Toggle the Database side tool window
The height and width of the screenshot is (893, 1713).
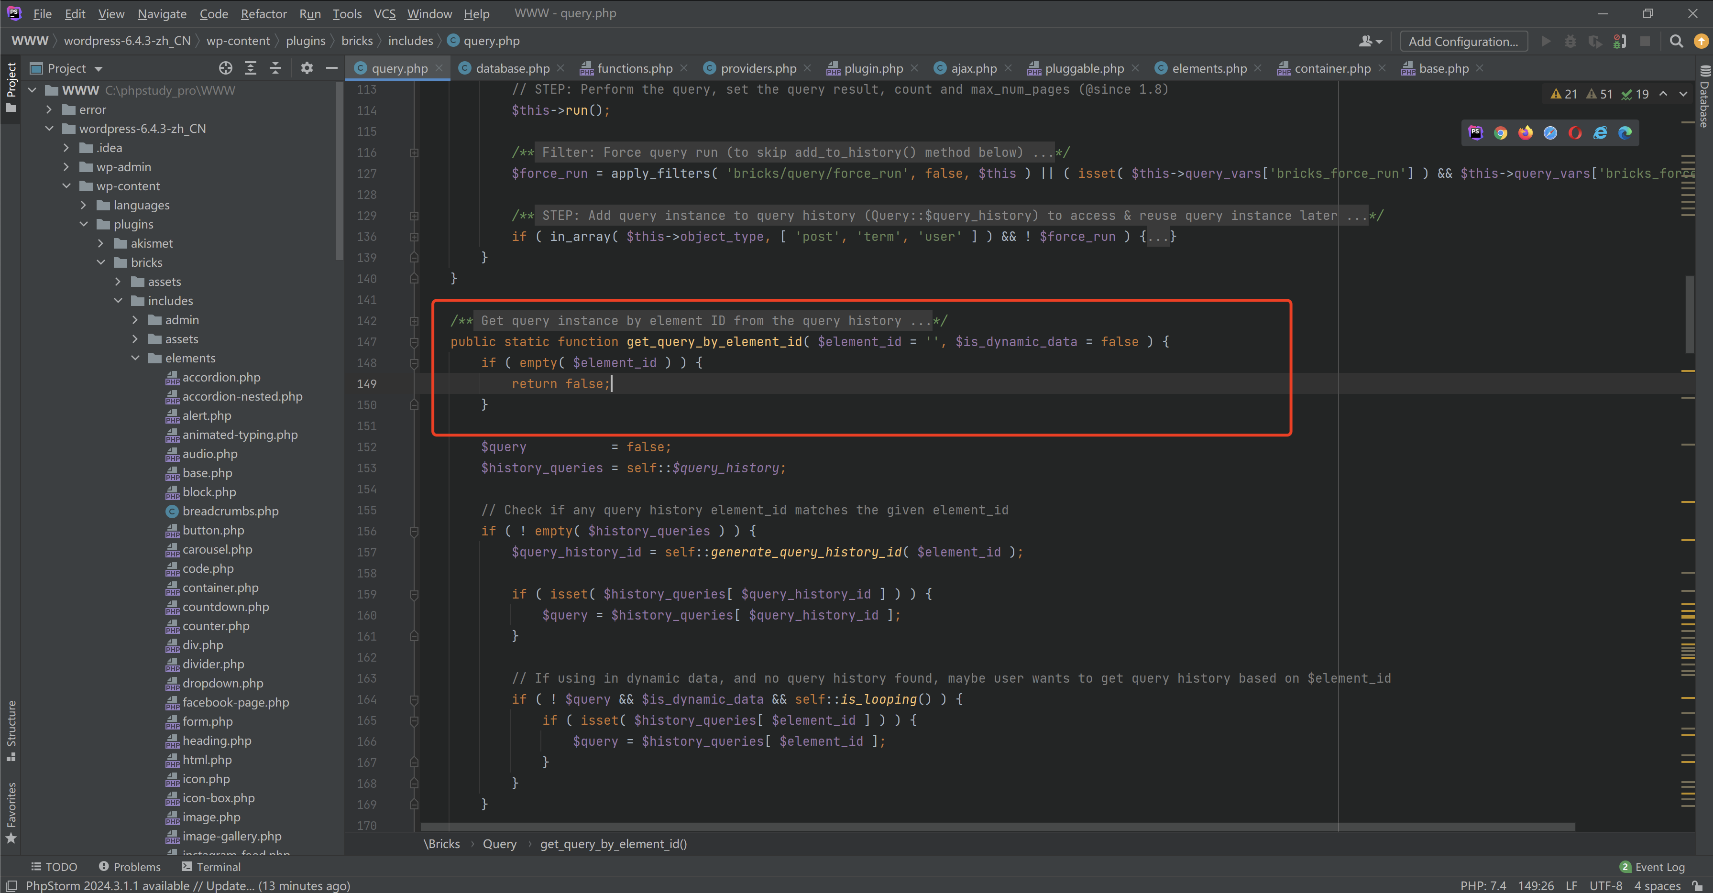[1704, 97]
